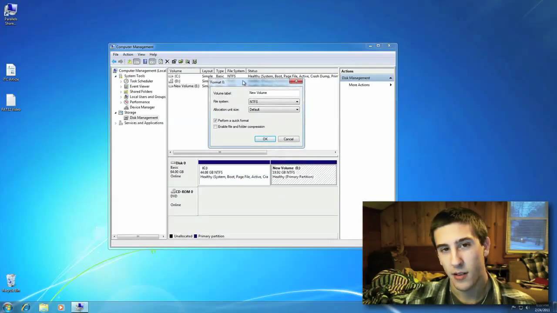This screenshot has height=313, width=557.
Task: Click the Open folder toolbar icon
Action: pyautogui.click(x=181, y=61)
